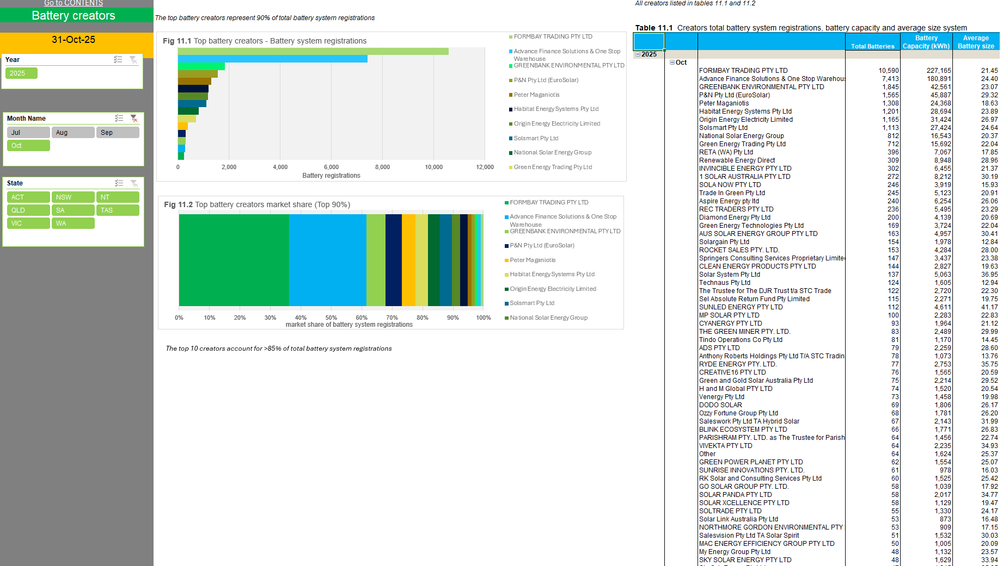Open the Go to CONTENTS link
The width and height of the screenshot is (1003, 566).
click(x=73, y=3)
